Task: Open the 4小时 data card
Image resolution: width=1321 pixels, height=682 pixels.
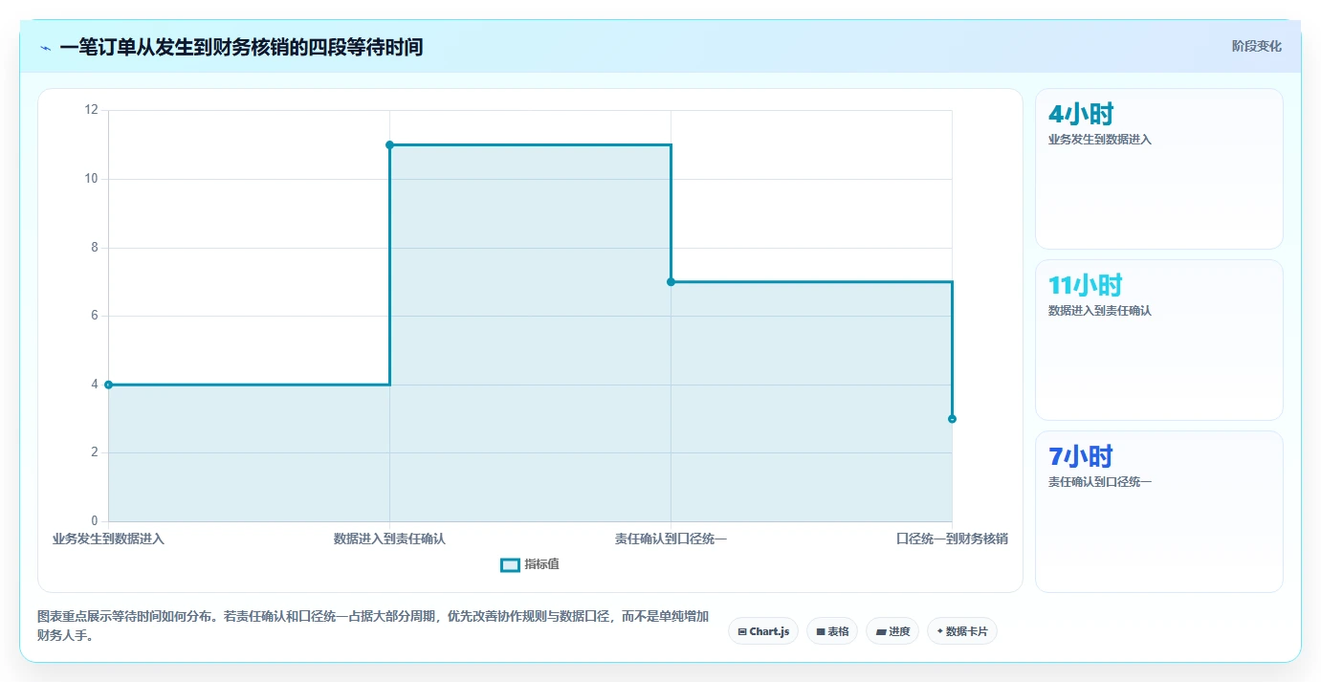Action: click(1158, 169)
